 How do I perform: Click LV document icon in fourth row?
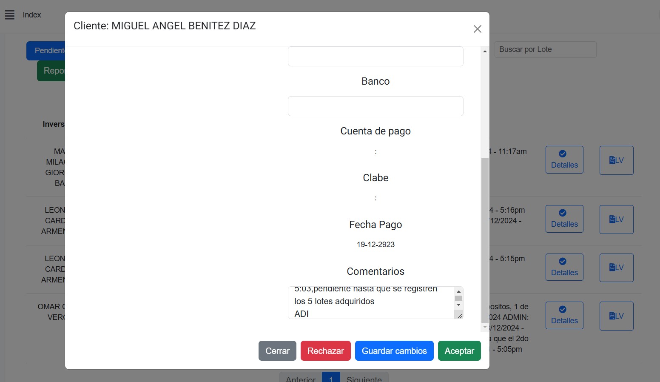click(x=616, y=316)
